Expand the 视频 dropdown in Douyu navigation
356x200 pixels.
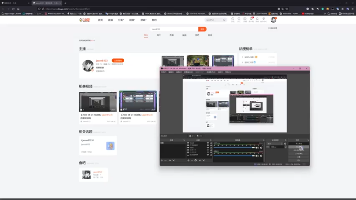coord(132,20)
